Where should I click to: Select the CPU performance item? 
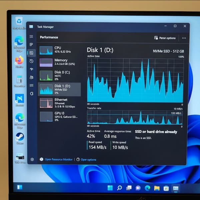pyautogui.click(x=59, y=50)
